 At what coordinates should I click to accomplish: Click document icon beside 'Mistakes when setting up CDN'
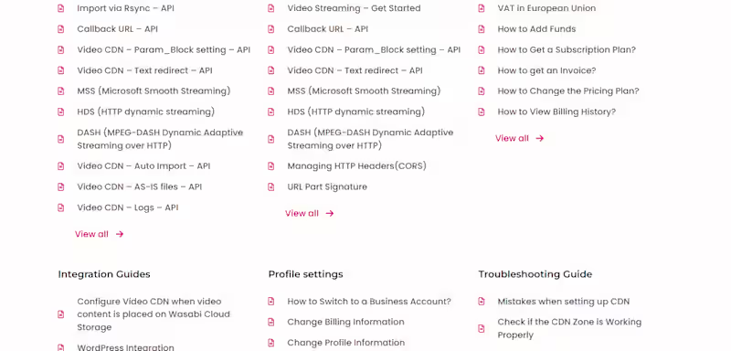(482, 302)
